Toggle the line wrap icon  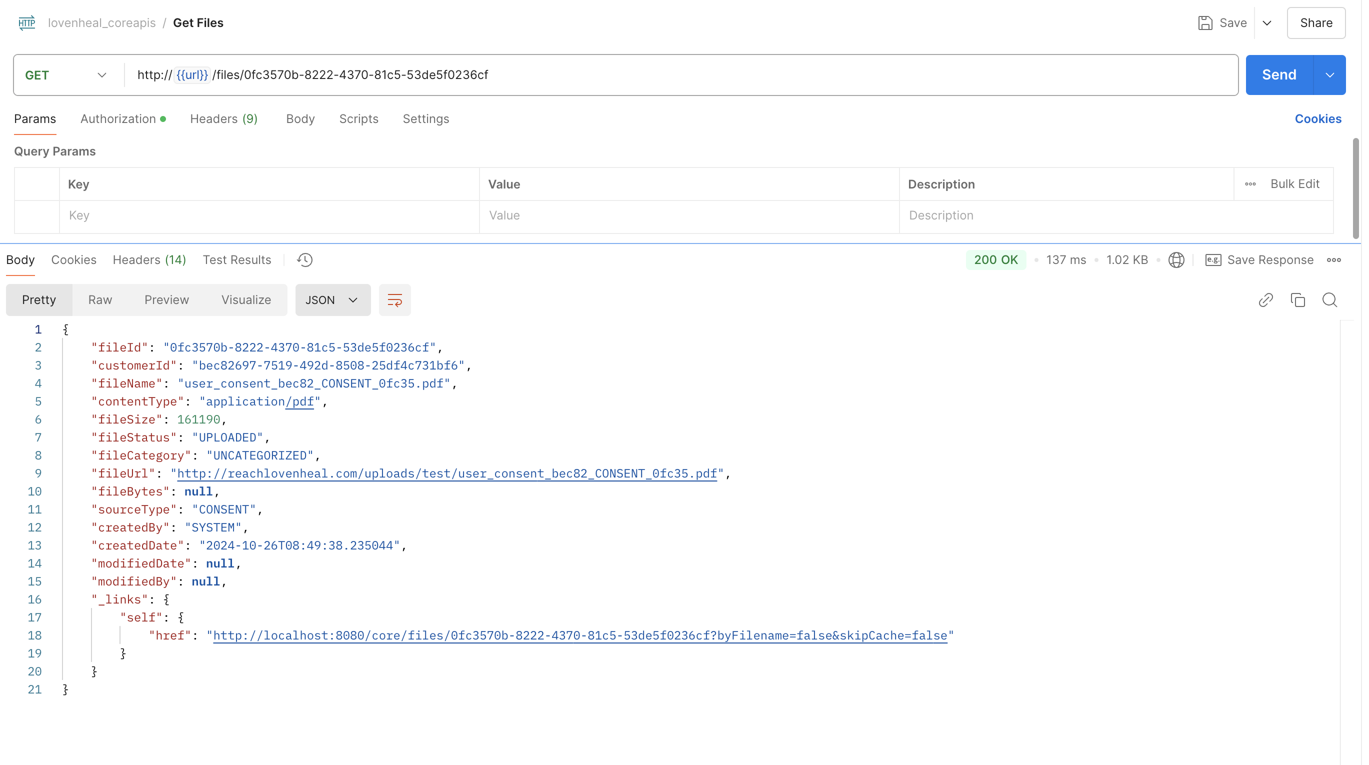pos(394,300)
